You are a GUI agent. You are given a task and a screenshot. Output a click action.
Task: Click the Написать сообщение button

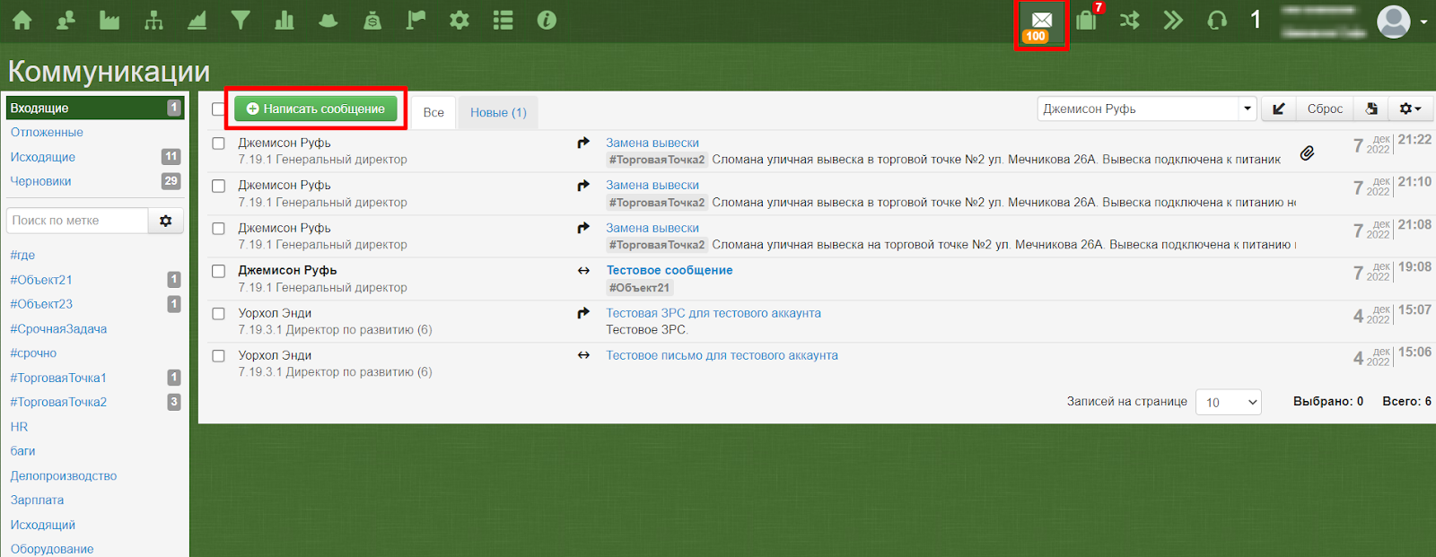(x=316, y=109)
